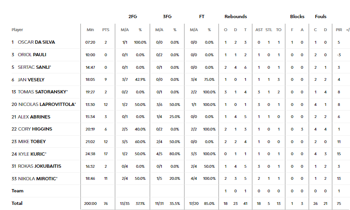Screen dimensions: 350x210
Task: Open Nikola Mirotic player page
Action: pyautogui.click(x=38, y=179)
